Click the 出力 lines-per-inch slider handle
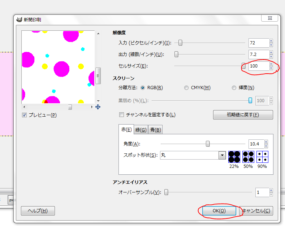The image size is (285, 226). (x=176, y=54)
